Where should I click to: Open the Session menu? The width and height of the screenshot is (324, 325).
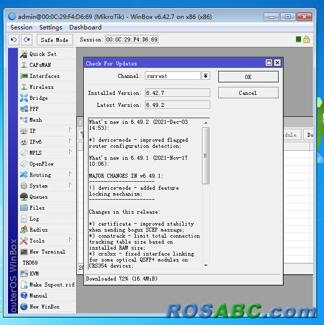[21, 27]
